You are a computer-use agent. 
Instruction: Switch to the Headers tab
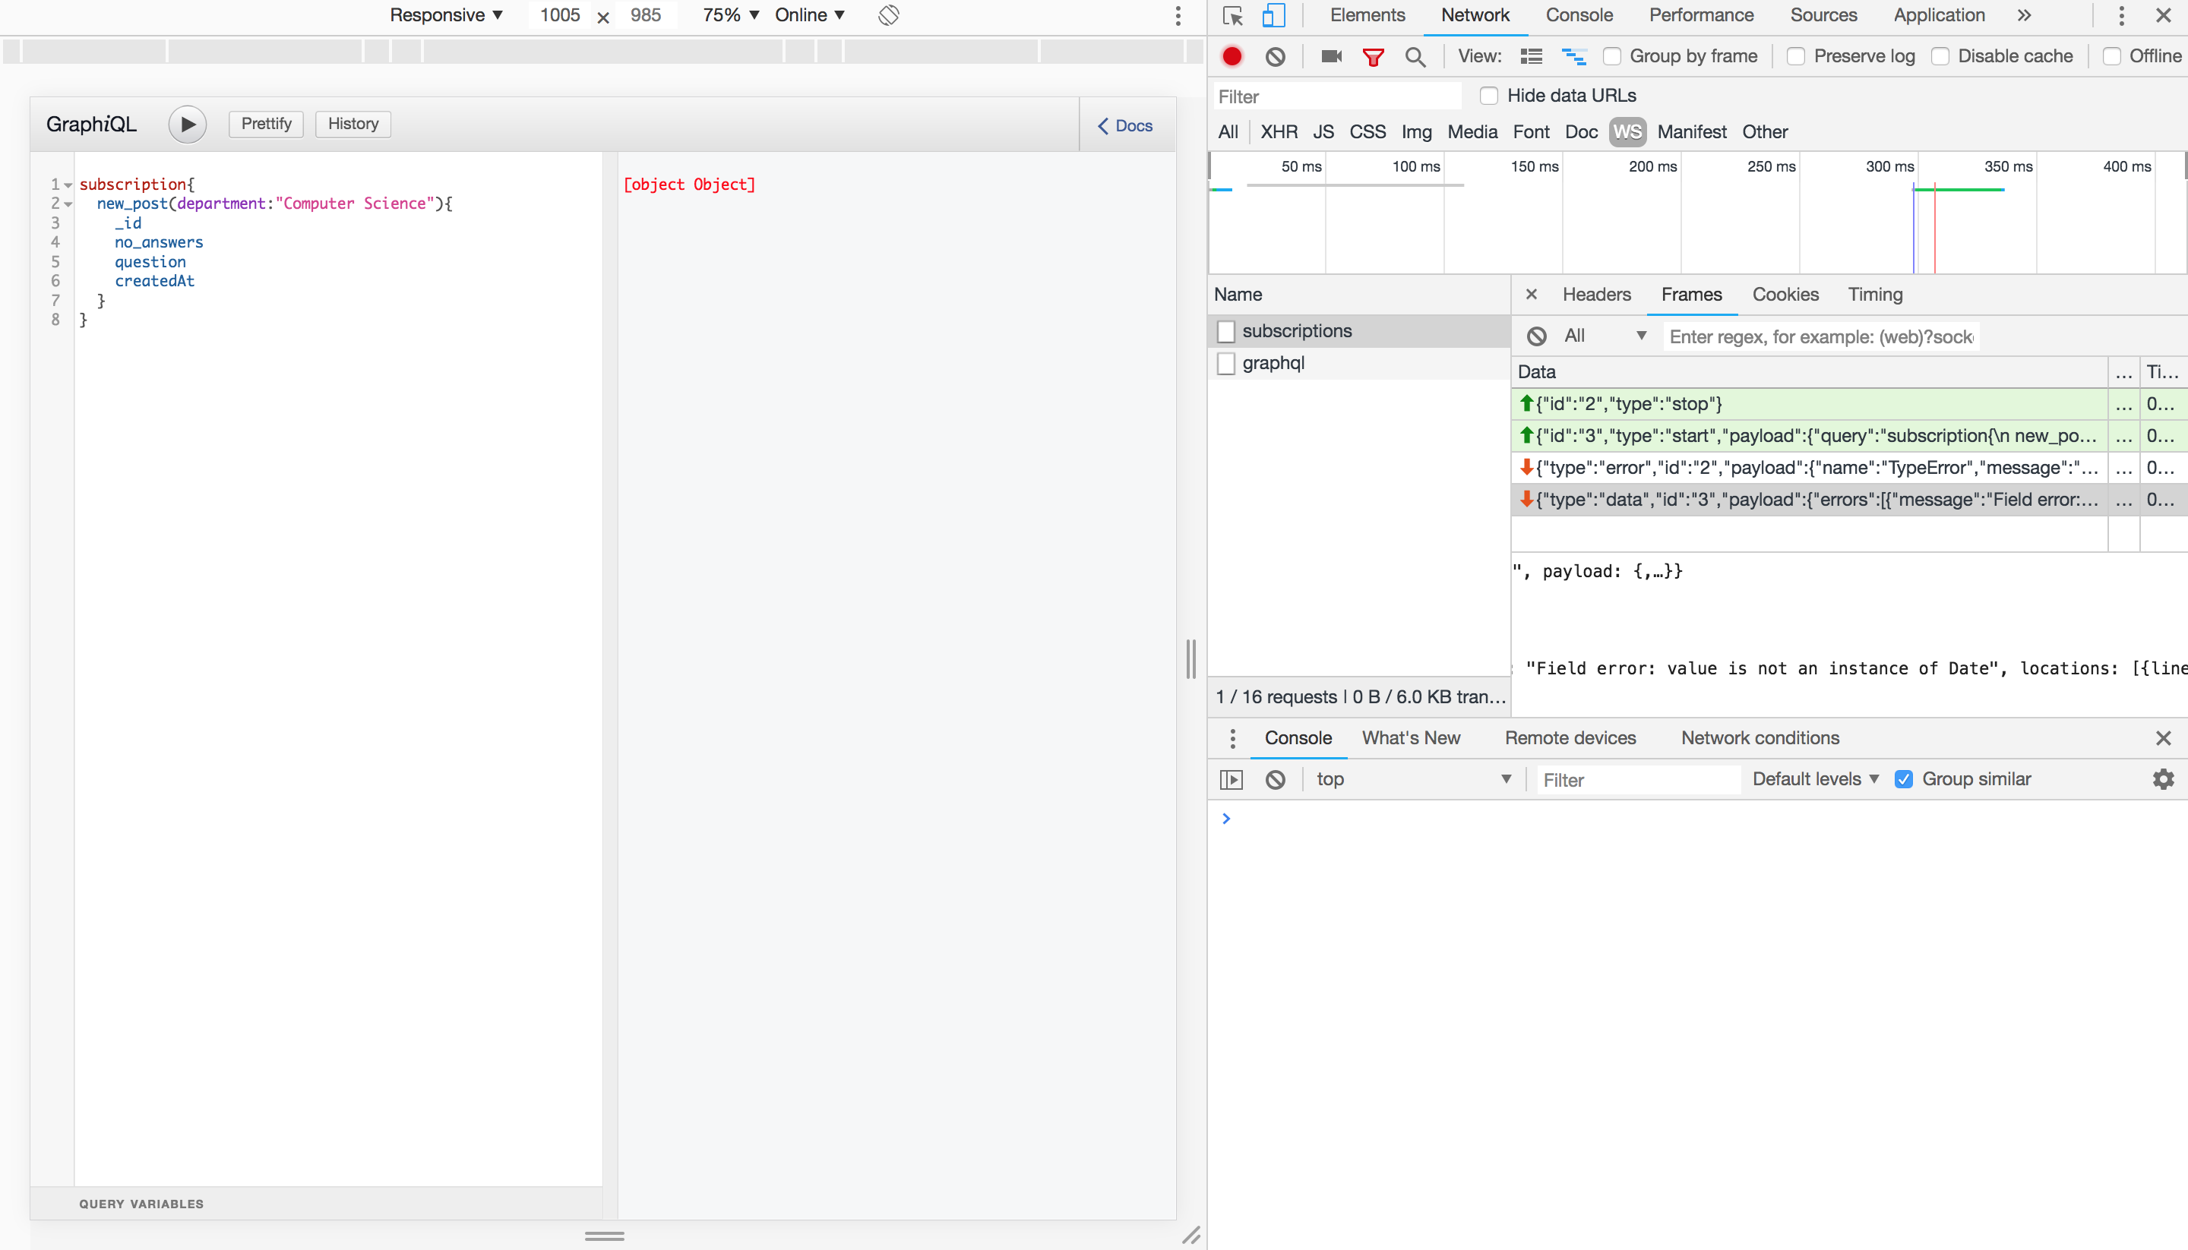point(1595,295)
